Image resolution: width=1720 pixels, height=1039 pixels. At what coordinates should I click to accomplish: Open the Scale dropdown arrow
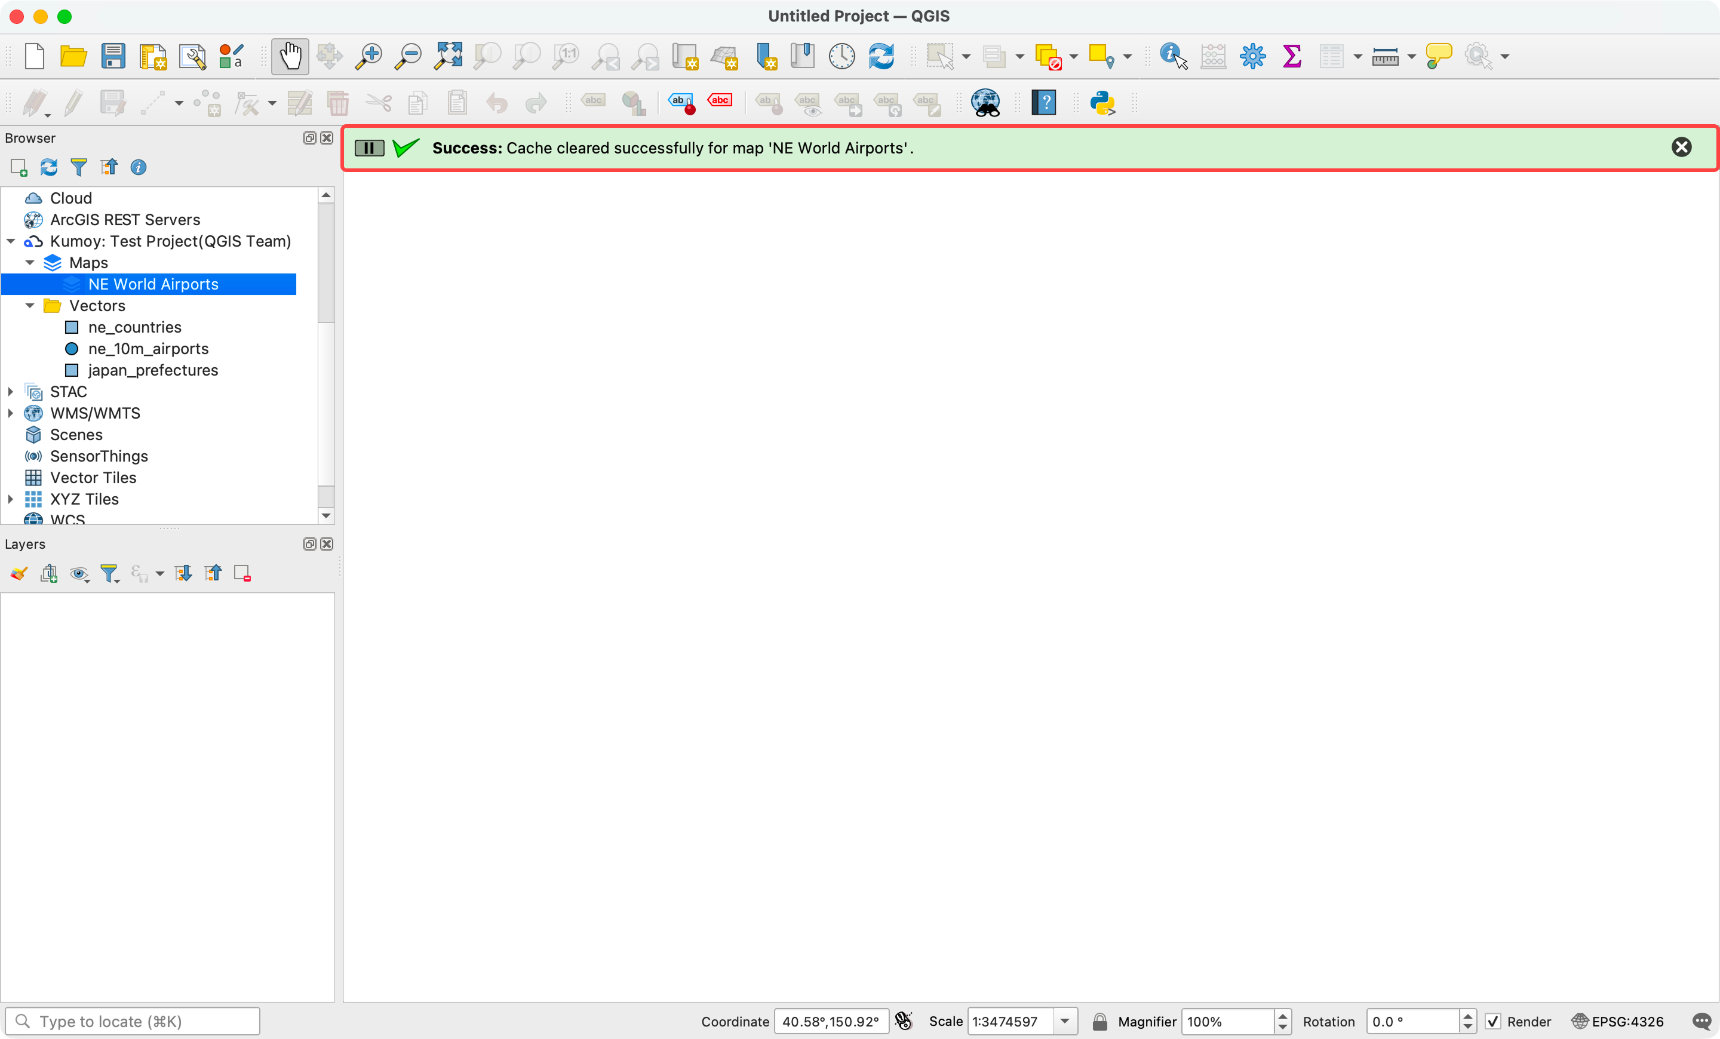click(x=1064, y=1022)
